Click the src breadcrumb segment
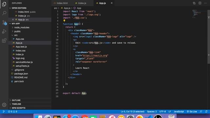210x118 pixels. click(x=55, y=8)
